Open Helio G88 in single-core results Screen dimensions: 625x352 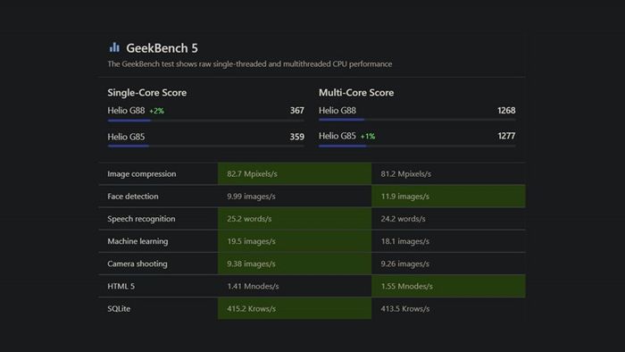tap(126, 111)
